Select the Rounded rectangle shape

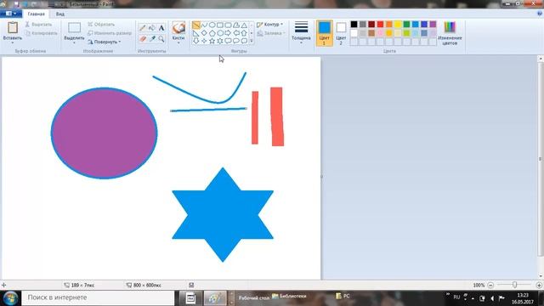coord(228,25)
